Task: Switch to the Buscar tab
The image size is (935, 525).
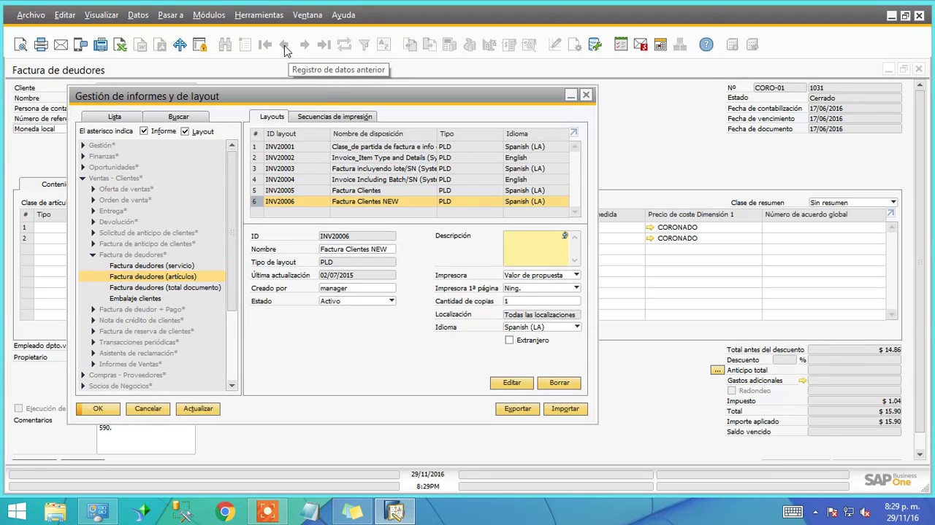Action: (x=178, y=117)
